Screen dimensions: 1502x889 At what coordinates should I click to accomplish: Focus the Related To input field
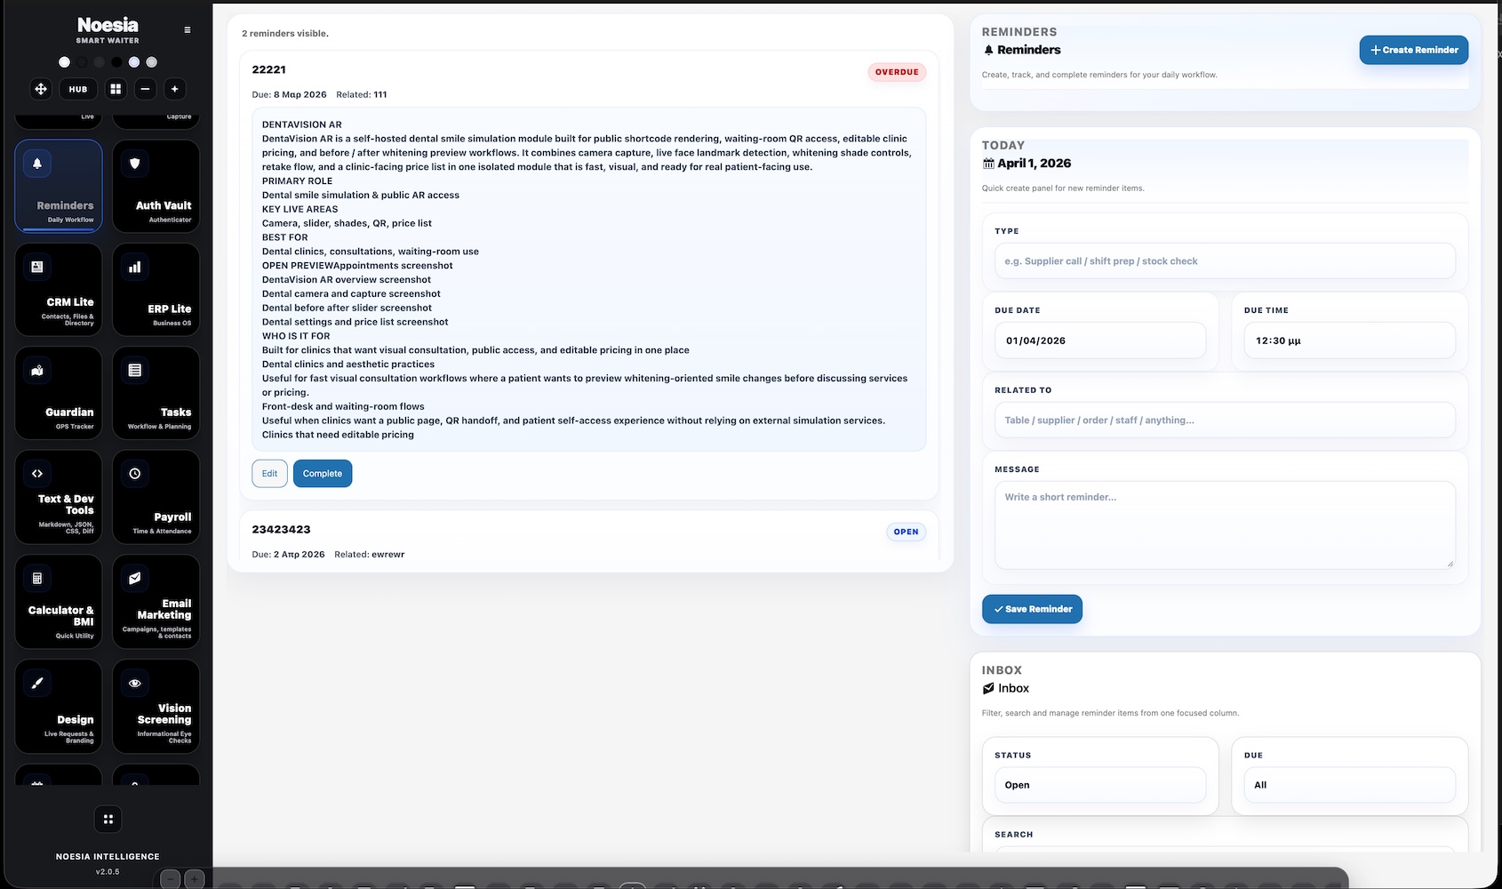[x=1225, y=420]
